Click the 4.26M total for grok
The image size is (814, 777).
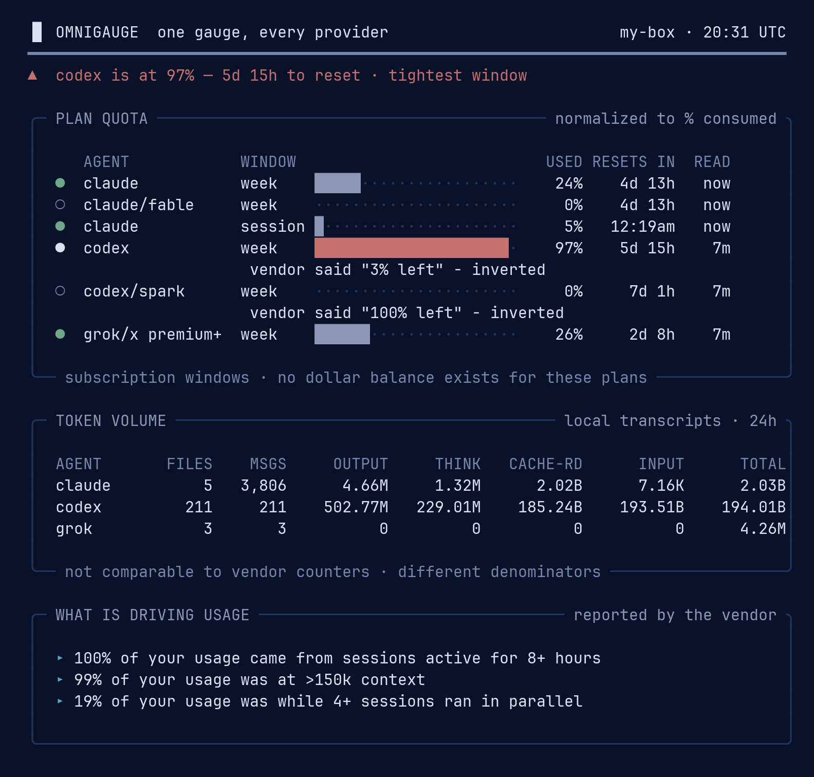763,529
